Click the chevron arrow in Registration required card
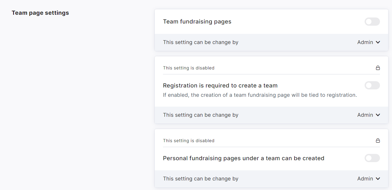 pyautogui.click(x=378, y=115)
